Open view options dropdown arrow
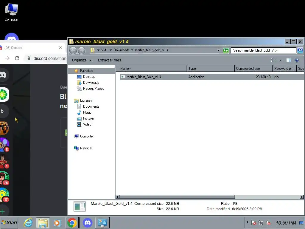The image size is (305, 229). point(281,60)
